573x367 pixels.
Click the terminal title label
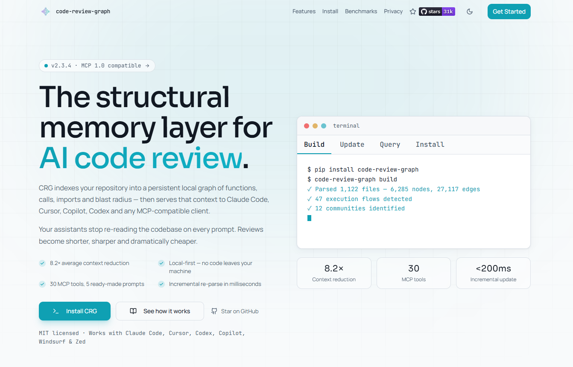click(346, 126)
